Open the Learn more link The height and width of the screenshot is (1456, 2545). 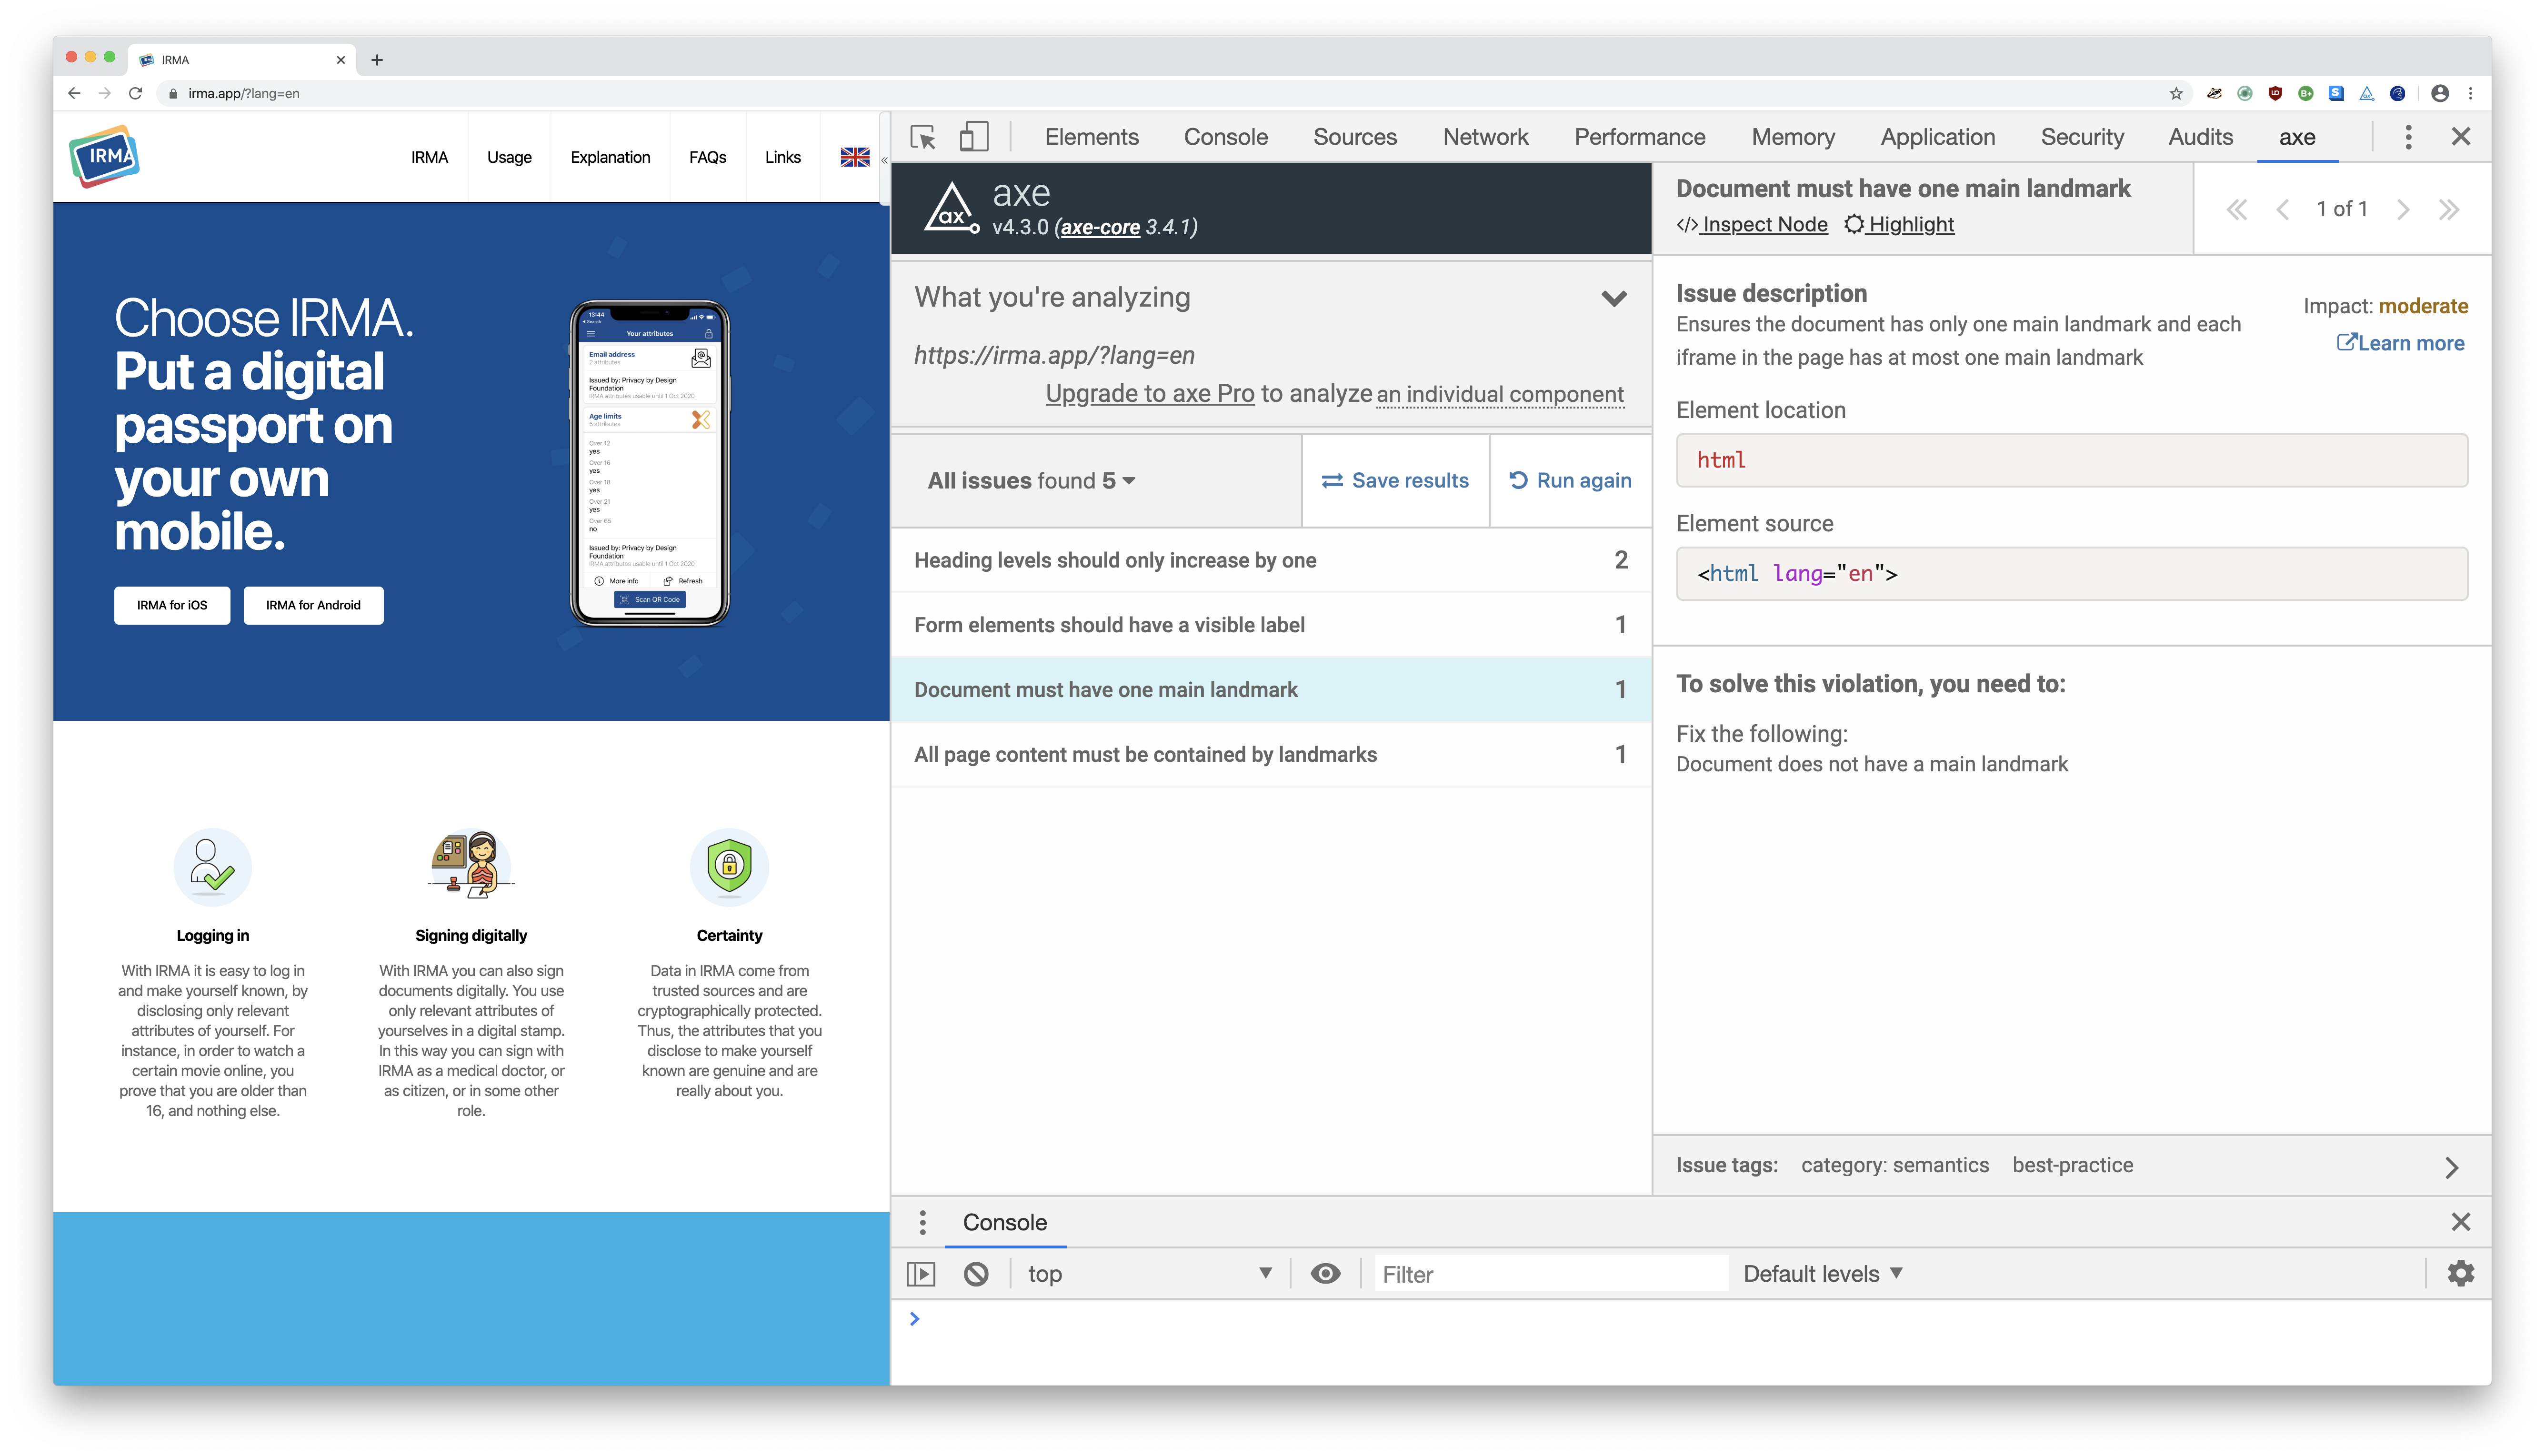pos(2400,343)
